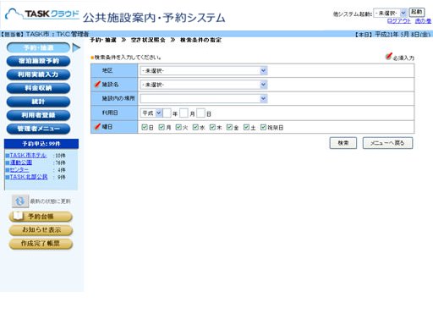The height and width of the screenshot is (325, 433).
Task: Click the 年 (year) input field
Action: (167, 113)
